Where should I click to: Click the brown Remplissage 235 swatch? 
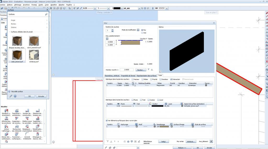point(164,127)
